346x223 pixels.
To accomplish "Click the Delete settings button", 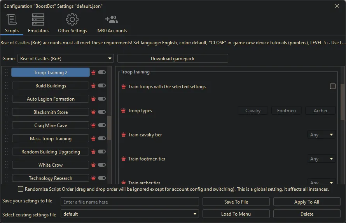I will click(307, 214).
